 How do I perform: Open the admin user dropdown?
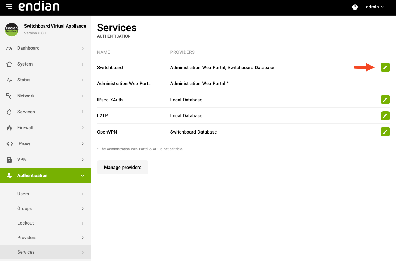[x=375, y=7]
